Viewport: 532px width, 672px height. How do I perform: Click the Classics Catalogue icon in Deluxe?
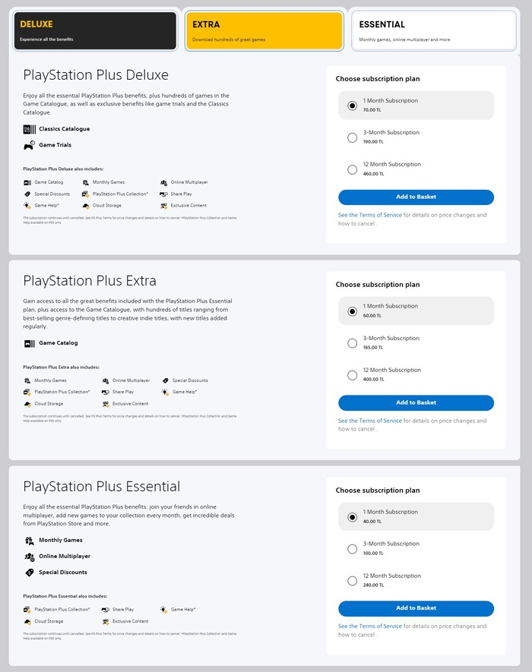29,129
